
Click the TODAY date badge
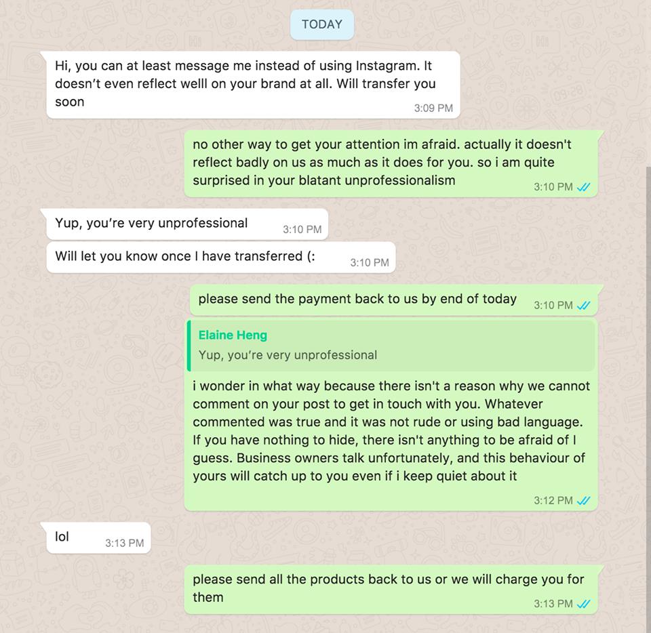pyautogui.click(x=322, y=24)
